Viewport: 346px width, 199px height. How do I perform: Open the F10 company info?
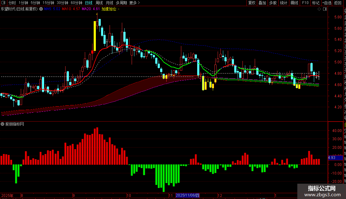click(x=305, y=3)
